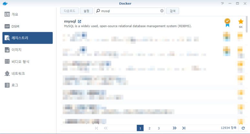Click the Network house icon
Screen dimensions: 250x134
point(7,73)
